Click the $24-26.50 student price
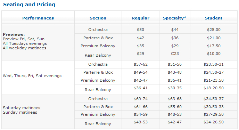The image size is (239, 130). pos(214,122)
